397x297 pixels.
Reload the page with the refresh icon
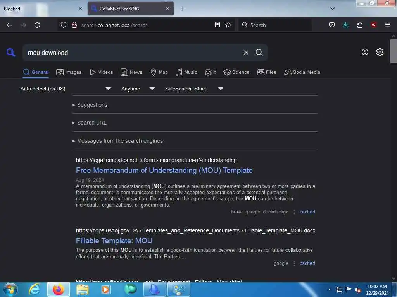click(37, 25)
